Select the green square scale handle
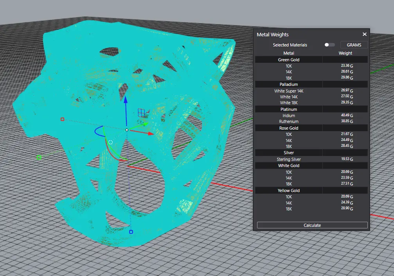The height and width of the screenshot is (276, 394). point(39,157)
